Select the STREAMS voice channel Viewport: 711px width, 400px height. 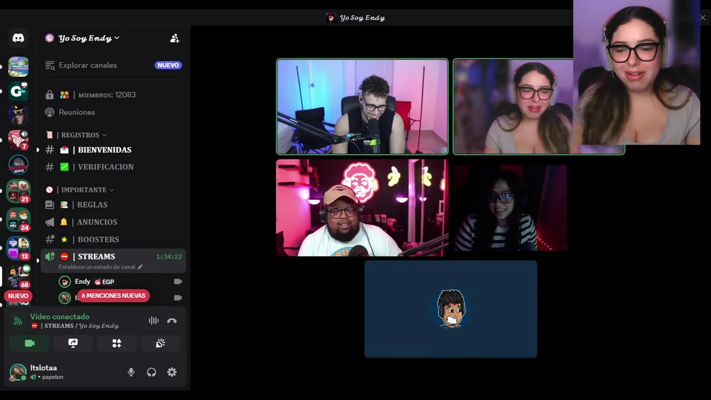click(x=96, y=257)
